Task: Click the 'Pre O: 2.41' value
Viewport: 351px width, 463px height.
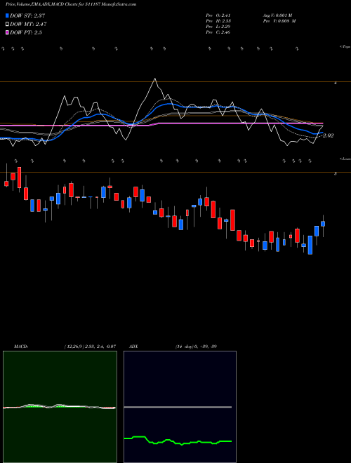Action: tap(218, 15)
